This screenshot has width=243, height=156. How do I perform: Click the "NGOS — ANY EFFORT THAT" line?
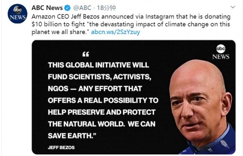click(x=95, y=89)
